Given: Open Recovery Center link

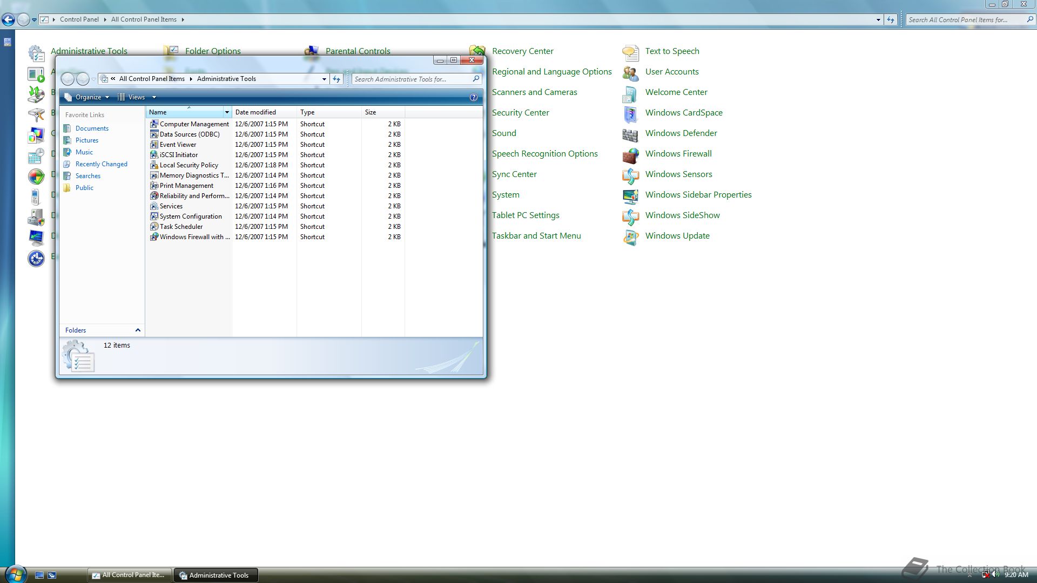Looking at the screenshot, I should click(522, 51).
